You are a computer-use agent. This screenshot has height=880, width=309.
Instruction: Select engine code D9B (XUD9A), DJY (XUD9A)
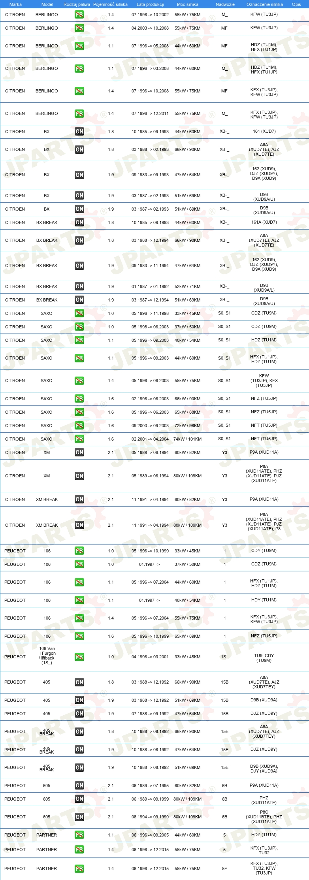point(264,769)
